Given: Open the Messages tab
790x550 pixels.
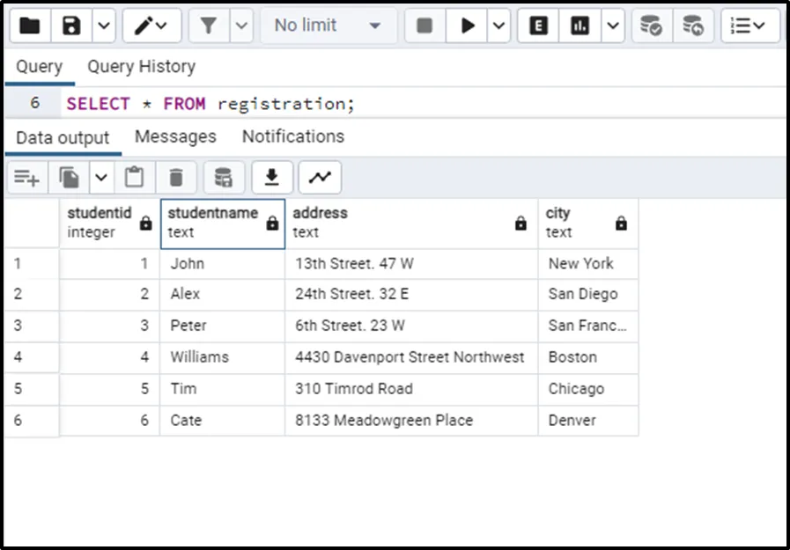Looking at the screenshot, I should tap(175, 136).
